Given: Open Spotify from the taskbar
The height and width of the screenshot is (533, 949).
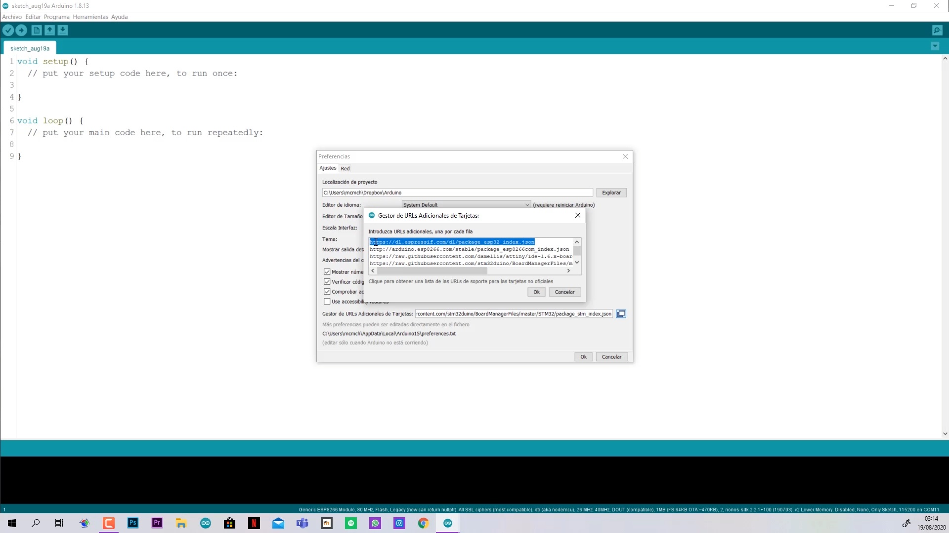Looking at the screenshot, I should pyautogui.click(x=351, y=523).
